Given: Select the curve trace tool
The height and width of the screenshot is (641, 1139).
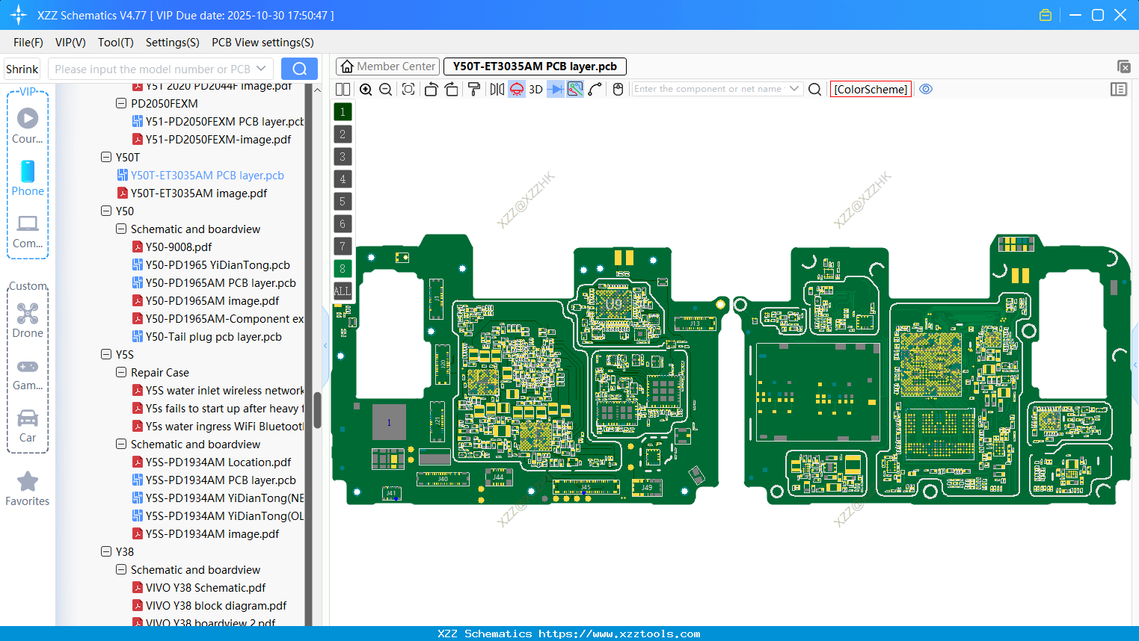Looking at the screenshot, I should (x=595, y=89).
